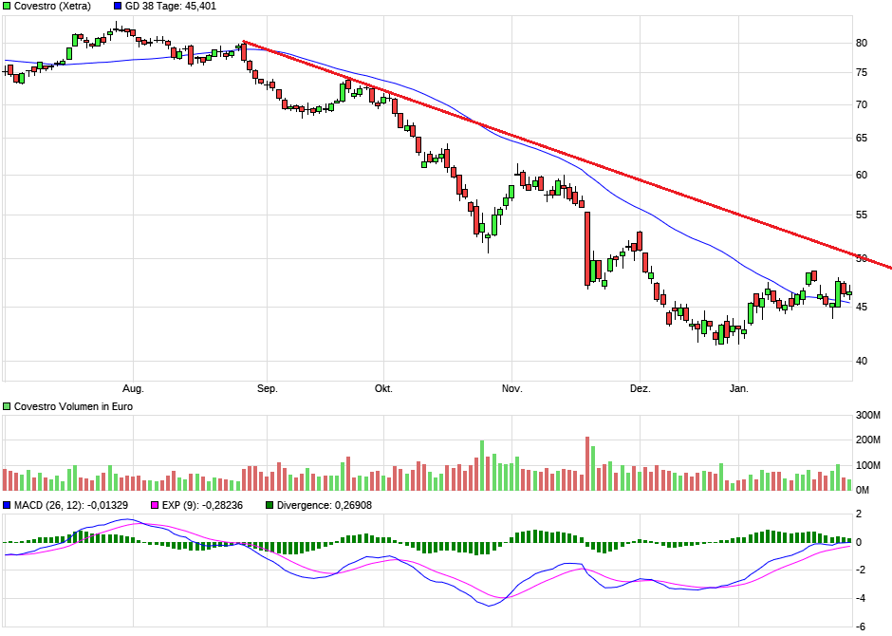Click the tallest red volume bar in November

(x=587, y=463)
